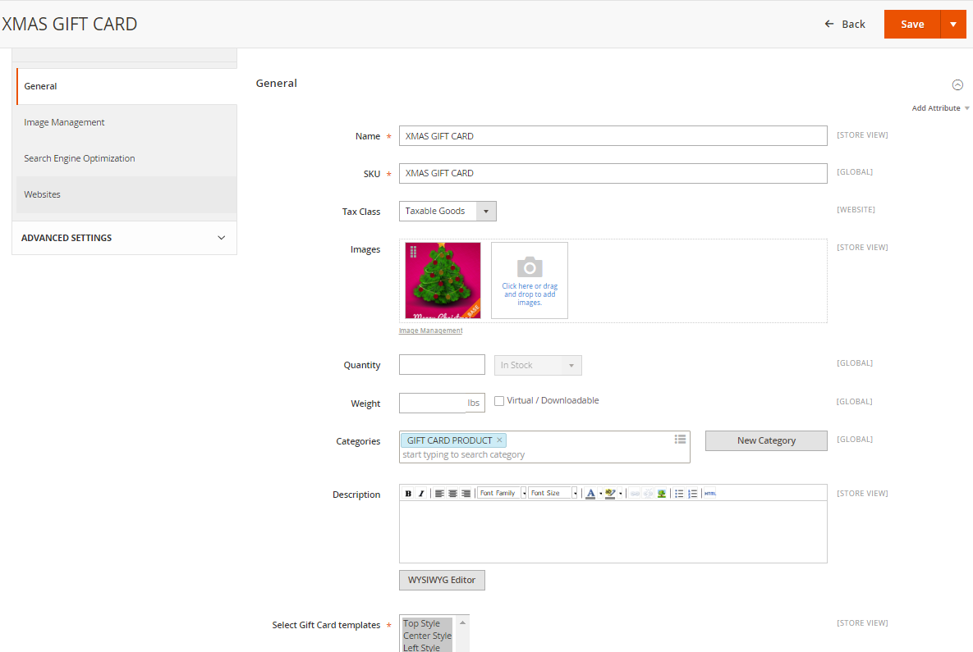Insert image in description editor
The image size is (973, 652).
(x=662, y=494)
